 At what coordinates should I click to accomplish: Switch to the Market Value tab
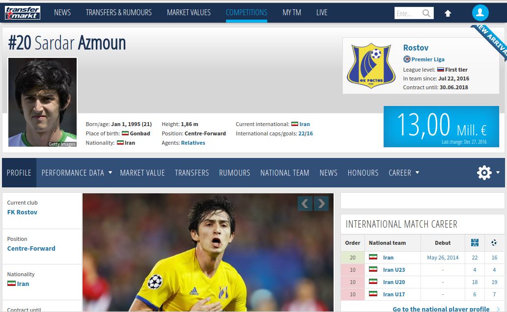142,173
